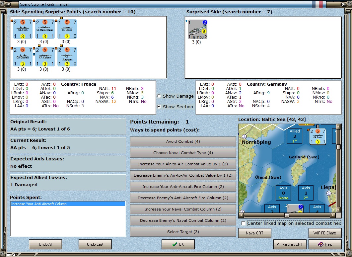
Task: Select 'Increase Your Anti-Aircraft Column' list entry
Action: [68, 204]
